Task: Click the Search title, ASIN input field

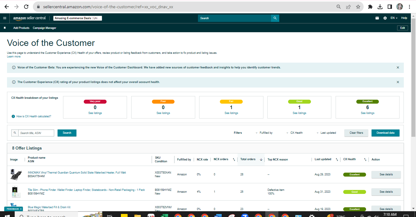Action: (x=33, y=133)
